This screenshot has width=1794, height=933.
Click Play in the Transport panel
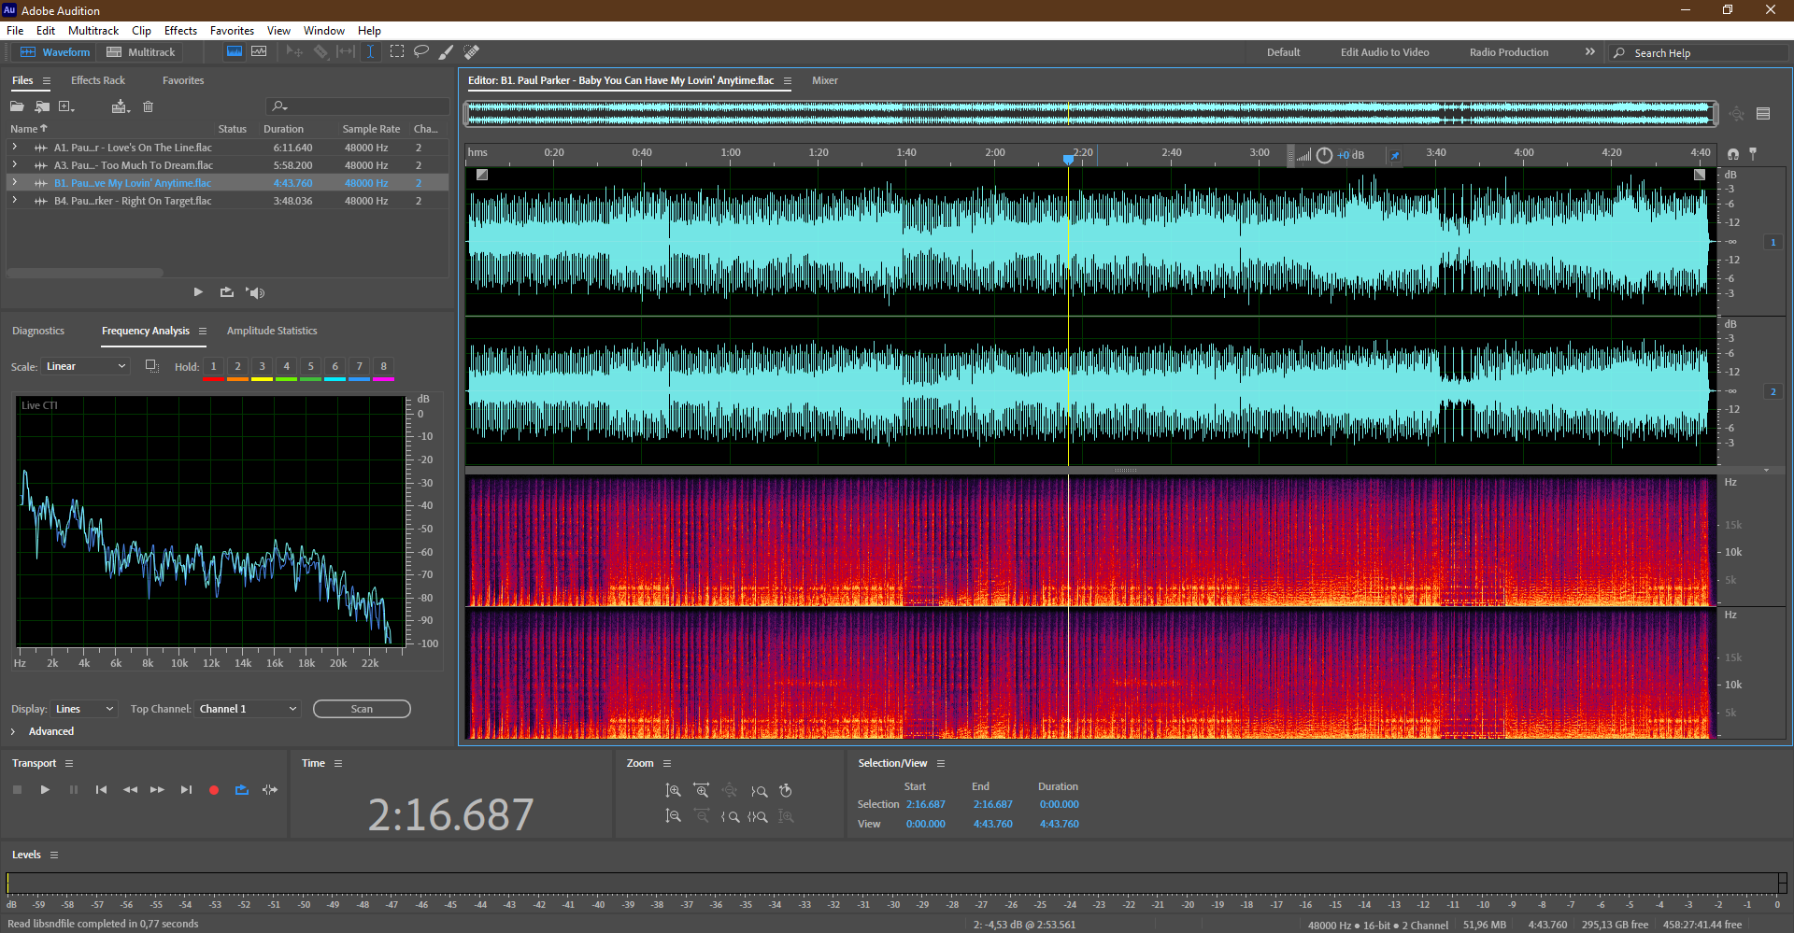45,790
